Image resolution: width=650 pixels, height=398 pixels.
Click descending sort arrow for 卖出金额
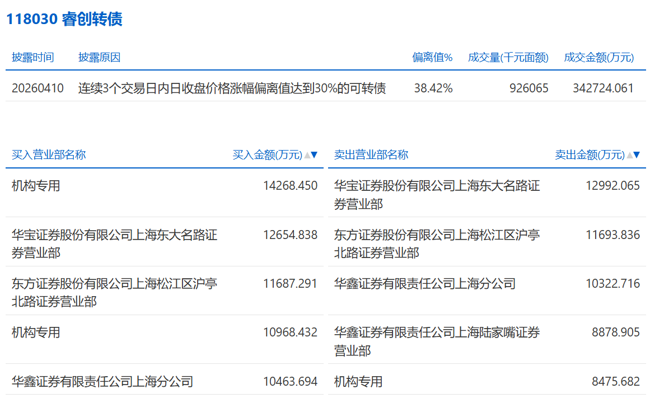(x=637, y=155)
